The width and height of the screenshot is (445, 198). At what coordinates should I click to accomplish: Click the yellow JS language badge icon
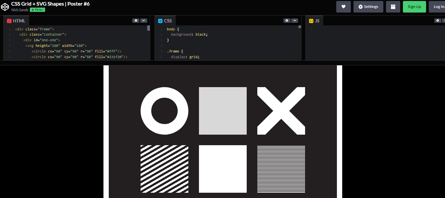pyautogui.click(x=311, y=20)
